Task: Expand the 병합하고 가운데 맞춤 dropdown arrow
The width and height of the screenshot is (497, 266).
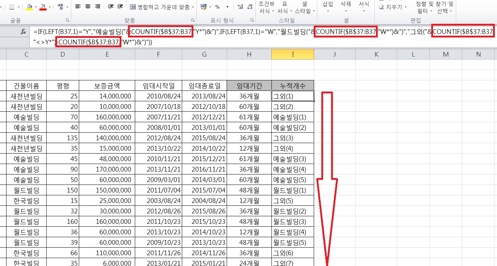Action: 193,7
